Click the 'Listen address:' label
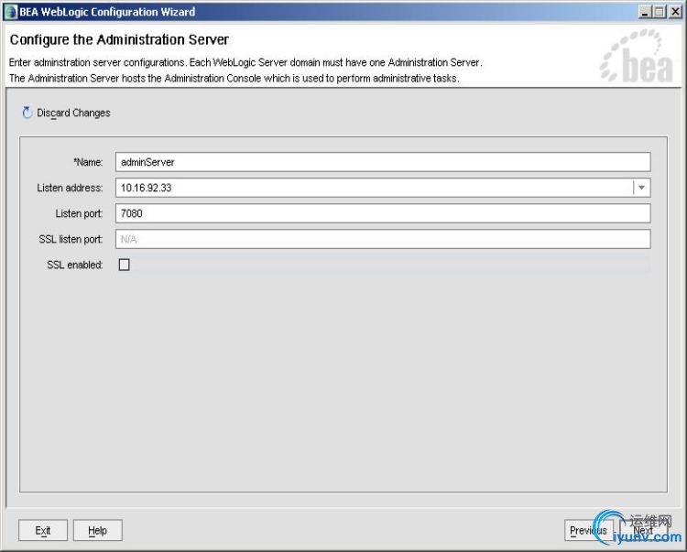The image size is (687, 552). pos(70,188)
